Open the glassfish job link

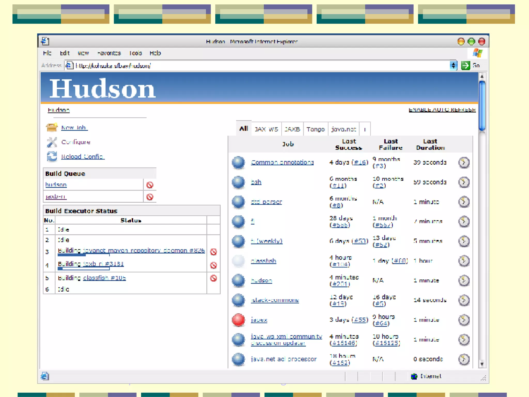pyautogui.click(x=263, y=261)
